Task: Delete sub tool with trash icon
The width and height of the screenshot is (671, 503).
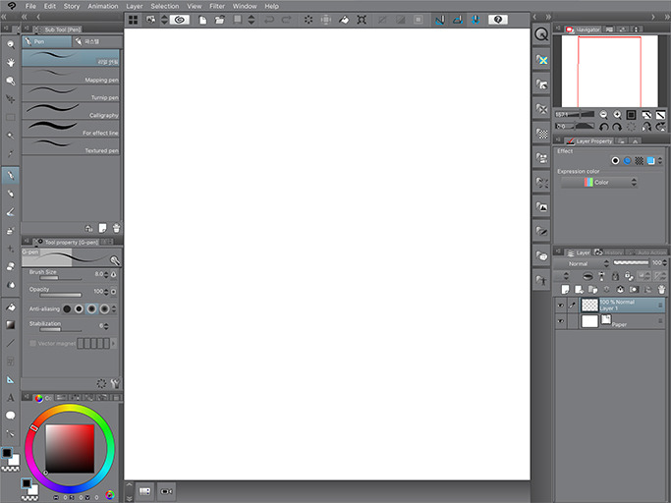Action: tap(116, 228)
